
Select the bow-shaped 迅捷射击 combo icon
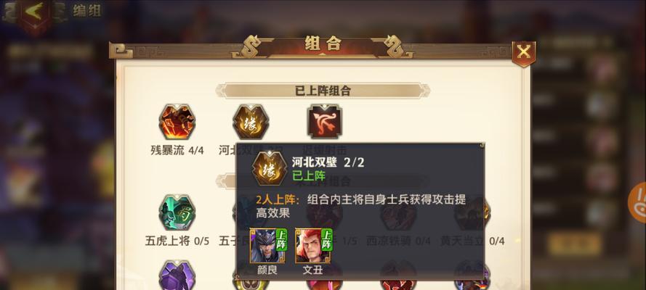pyautogui.click(x=325, y=122)
